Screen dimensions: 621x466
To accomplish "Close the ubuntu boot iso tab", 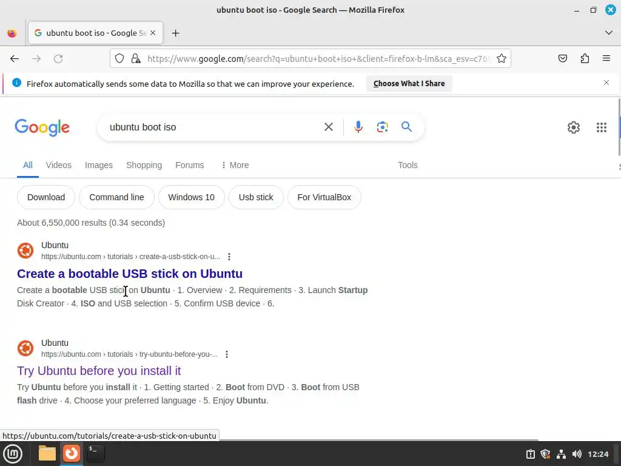I will [x=153, y=33].
